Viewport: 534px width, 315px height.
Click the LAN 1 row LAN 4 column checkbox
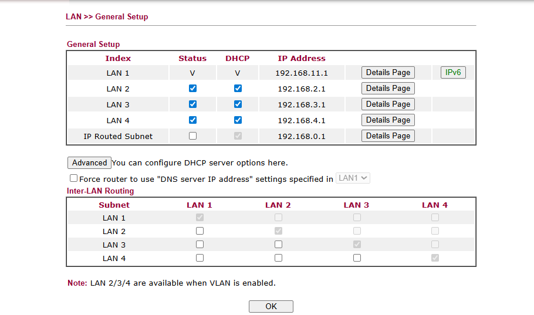click(435, 217)
